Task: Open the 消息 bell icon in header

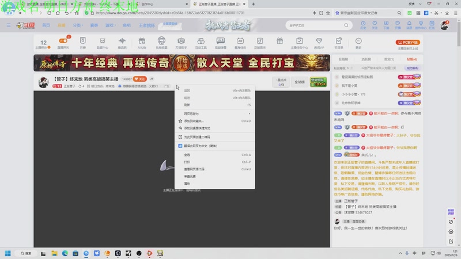Action: pyautogui.click(x=409, y=25)
